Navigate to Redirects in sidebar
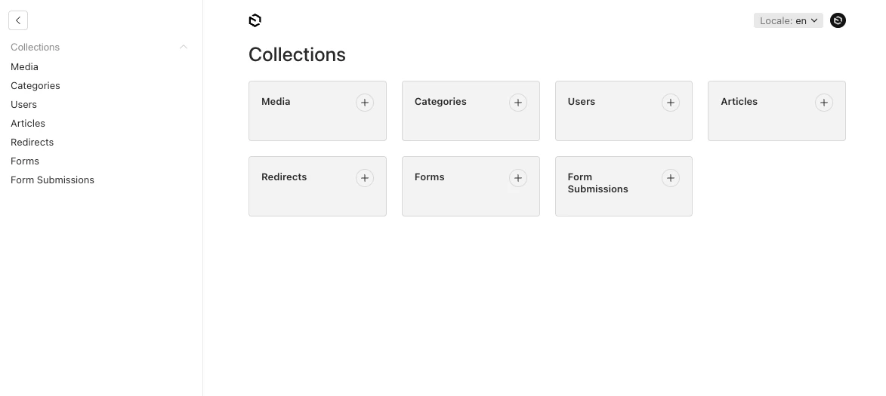 point(32,142)
